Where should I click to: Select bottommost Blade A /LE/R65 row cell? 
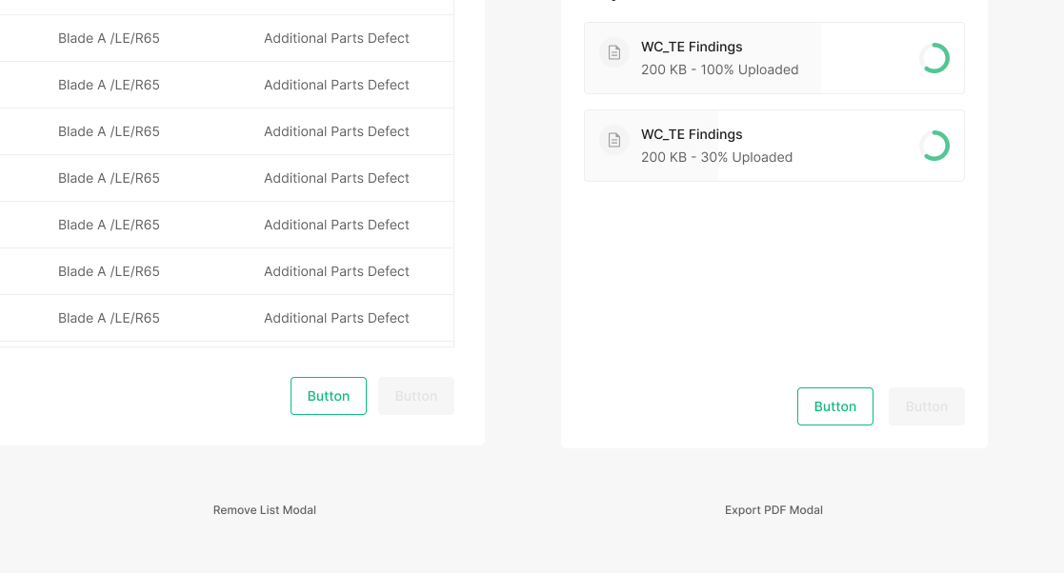(109, 318)
